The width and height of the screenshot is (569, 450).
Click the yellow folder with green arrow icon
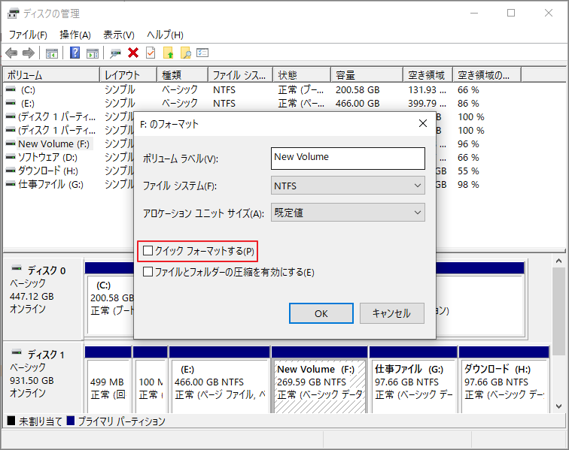[x=168, y=53]
